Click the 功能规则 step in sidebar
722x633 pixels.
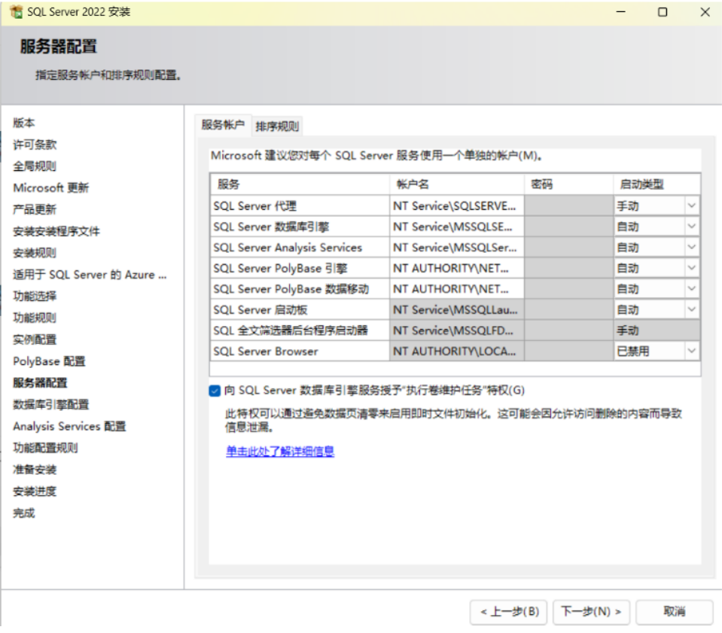[35, 318]
